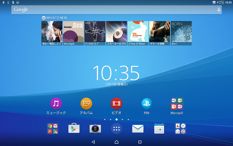Open the 8-ball snooker game thumbnail
Screen dimensions: 233x146
tap(117, 33)
